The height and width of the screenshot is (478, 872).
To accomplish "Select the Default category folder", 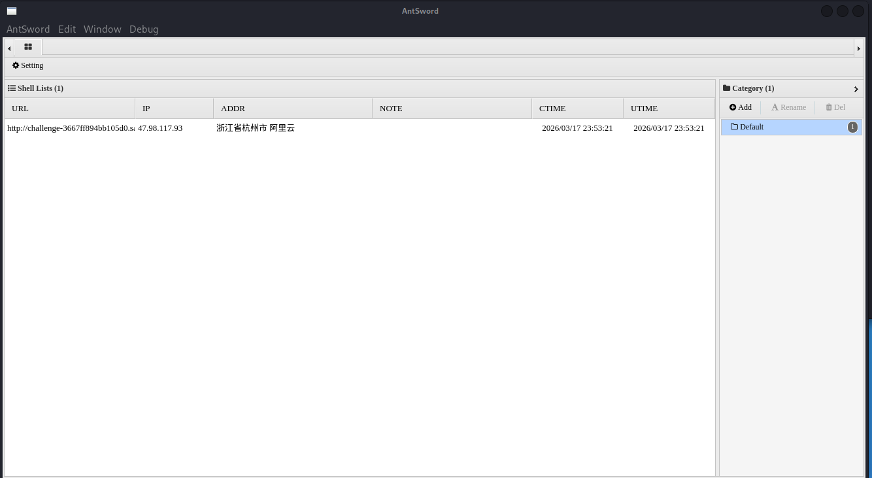I will pos(792,127).
